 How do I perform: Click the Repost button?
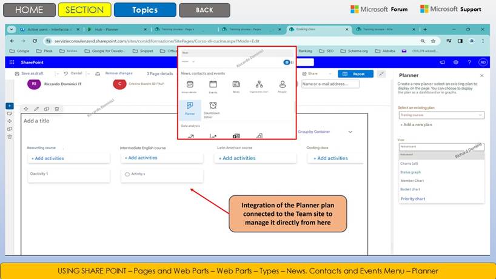[x=355, y=73]
